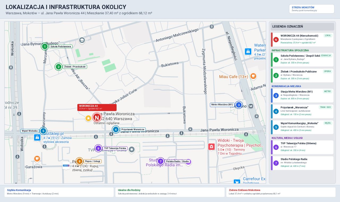The image size is (340, 202).
Task: Open Węzeł Komunikacyjny „Wołoska” legend card
Action: coord(302,127)
